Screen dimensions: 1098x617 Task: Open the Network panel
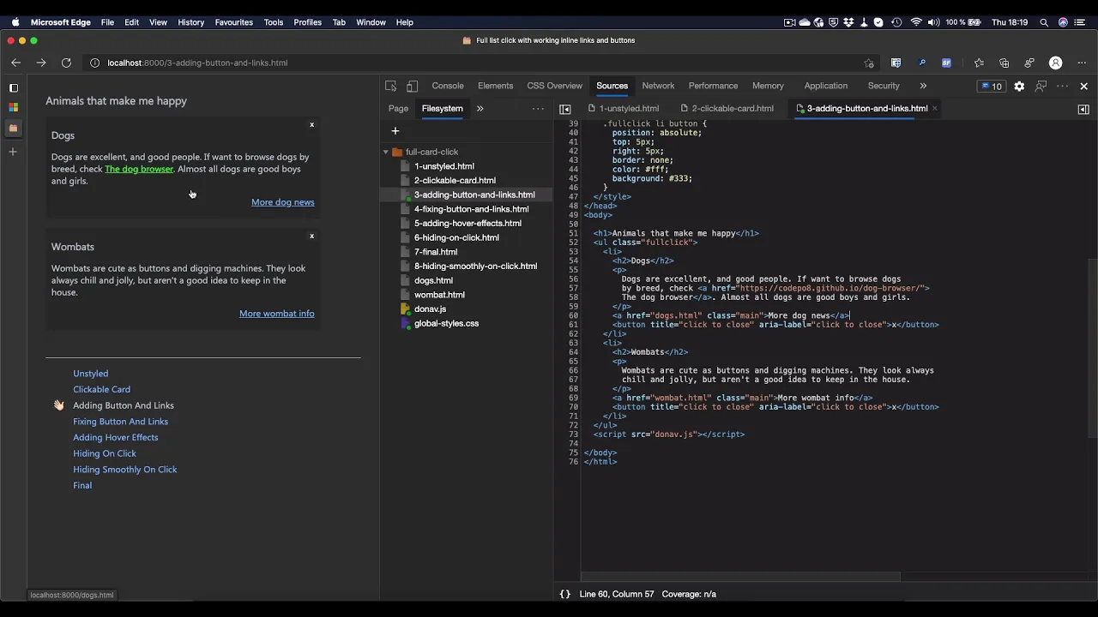click(x=658, y=86)
